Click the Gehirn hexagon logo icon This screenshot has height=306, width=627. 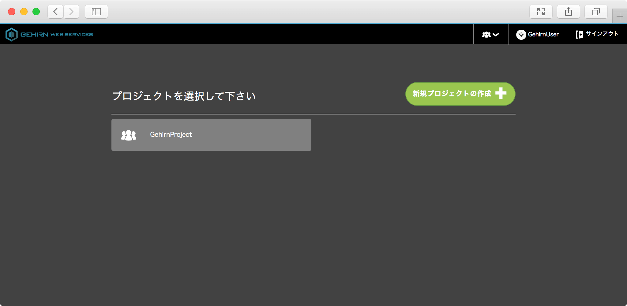point(12,35)
